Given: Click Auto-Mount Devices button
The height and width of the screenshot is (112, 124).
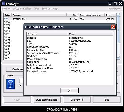Looking at the screenshot, I should click(x=47, y=100).
